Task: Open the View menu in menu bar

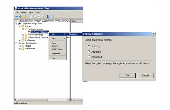Action: click(x=31, y=12)
